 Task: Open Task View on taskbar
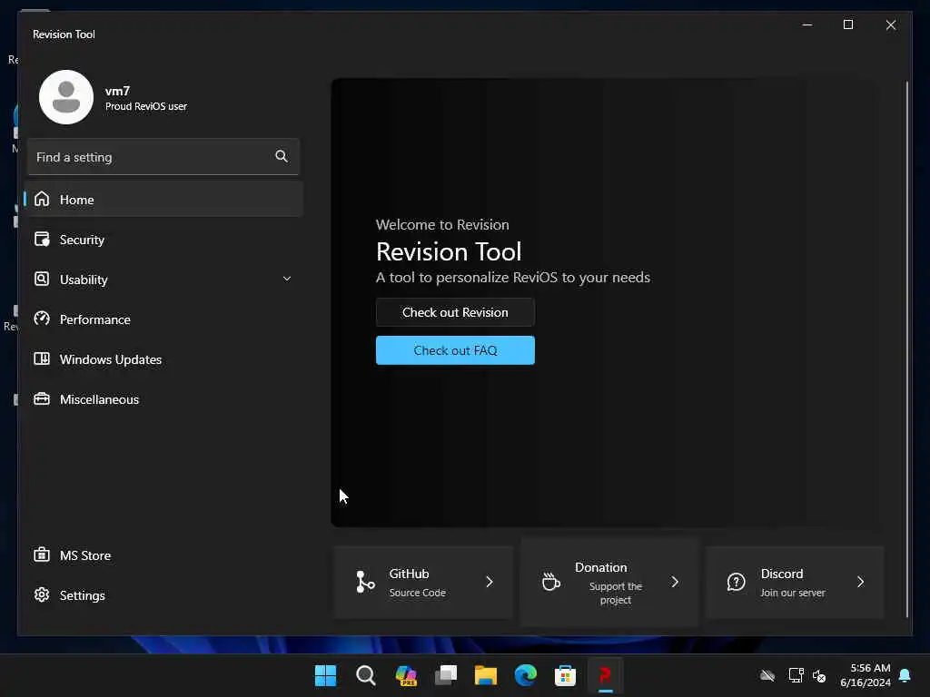click(445, 675)
